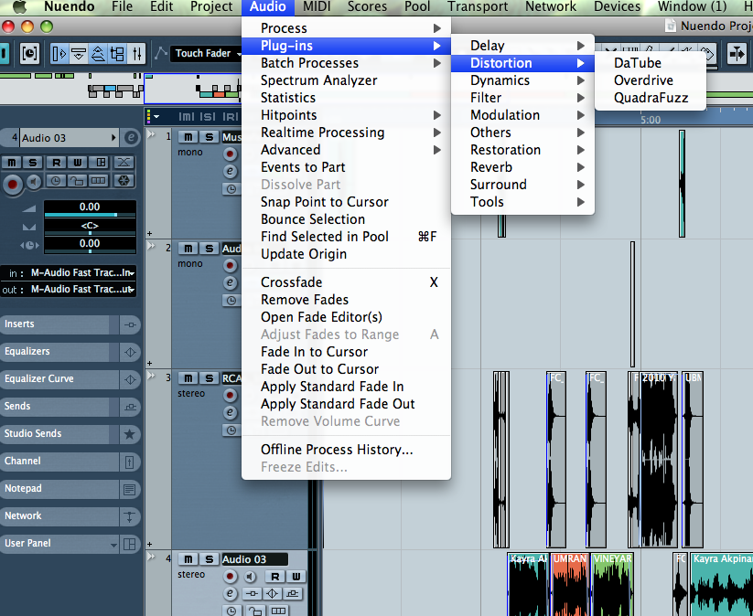Expand the Dynamics plug-ins submenu
Viewport: 753px width, 616px height.
[522, 80]
